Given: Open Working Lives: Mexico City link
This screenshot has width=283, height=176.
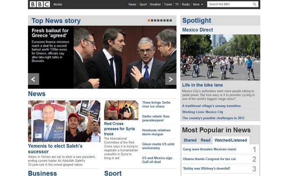Looking at the screenshot, I should click(x=203, y=112).
